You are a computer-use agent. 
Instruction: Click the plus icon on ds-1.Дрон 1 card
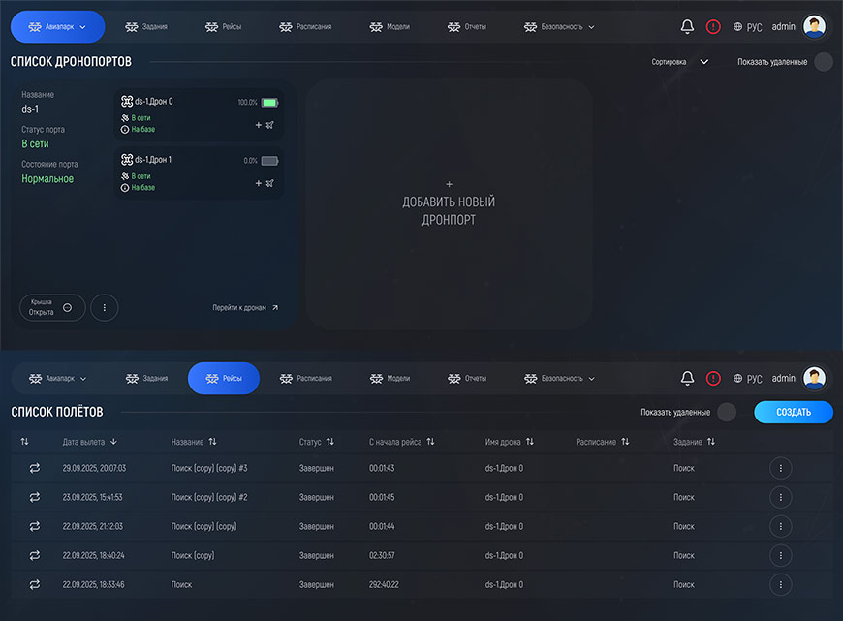click(258, 183)
